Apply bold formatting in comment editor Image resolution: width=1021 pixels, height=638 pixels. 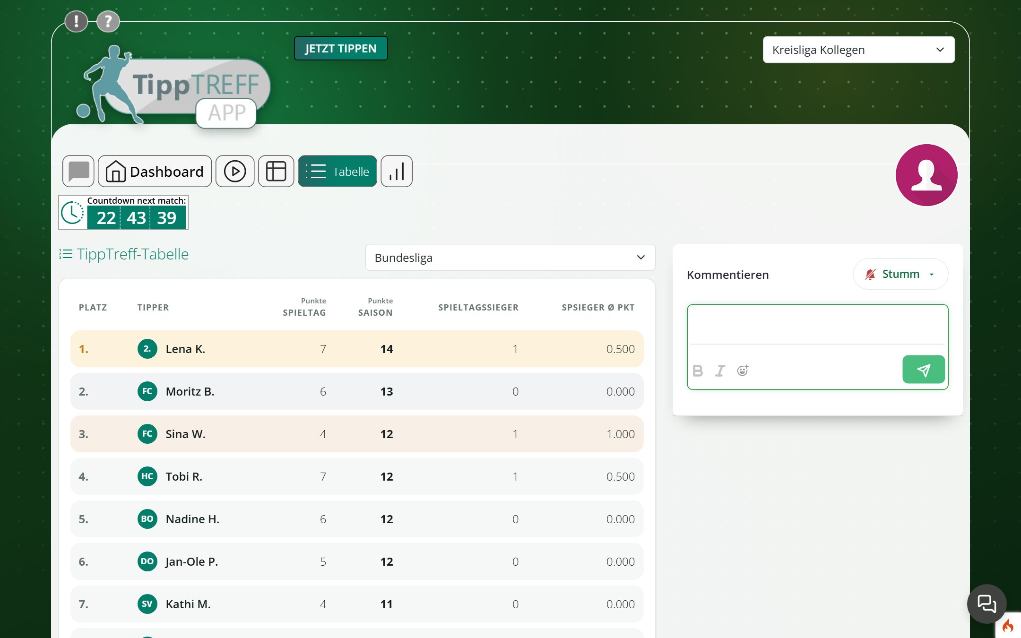pos(698,371)
